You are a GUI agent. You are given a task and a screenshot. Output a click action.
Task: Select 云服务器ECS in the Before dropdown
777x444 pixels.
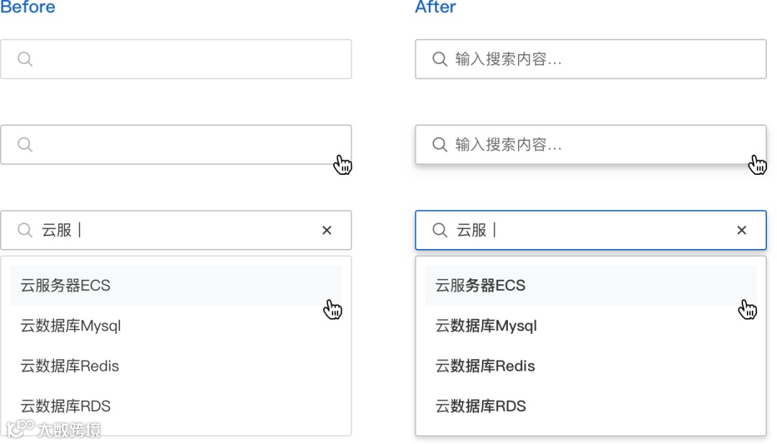pos(65,286)
